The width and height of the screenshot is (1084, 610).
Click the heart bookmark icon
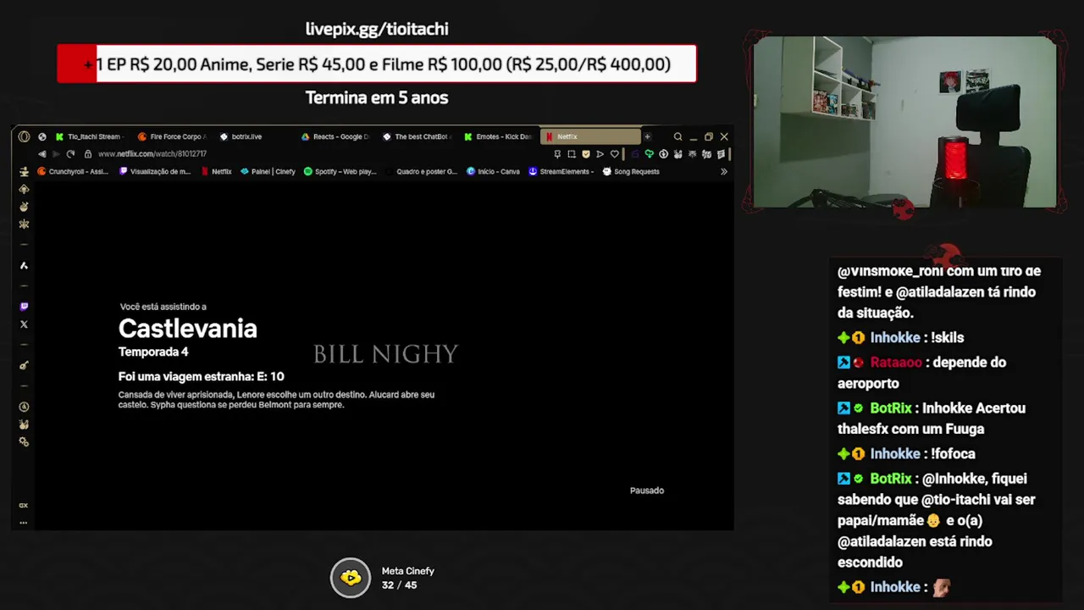(615, 154)
